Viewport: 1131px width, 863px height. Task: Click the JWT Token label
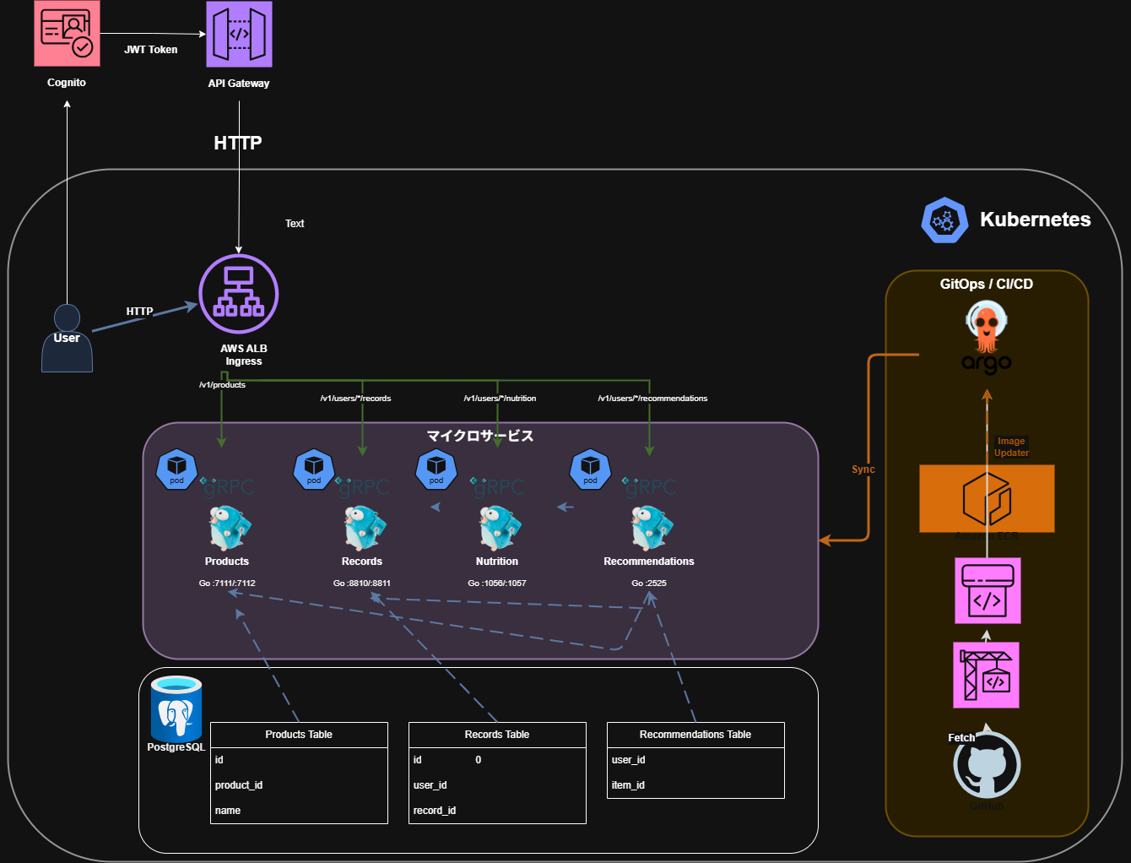click(151, 50)
